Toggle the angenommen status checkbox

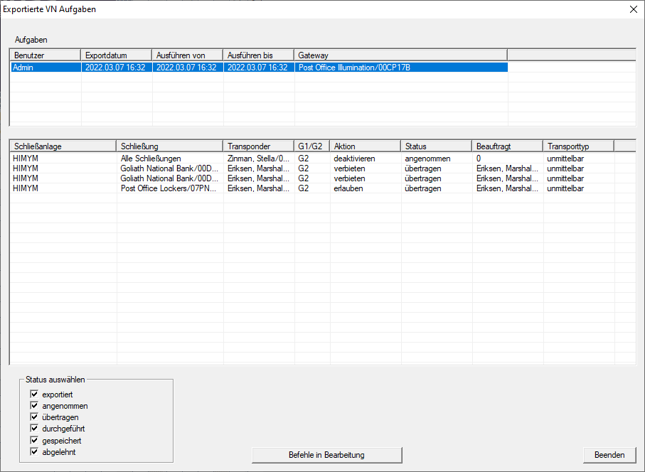(34, 405)
